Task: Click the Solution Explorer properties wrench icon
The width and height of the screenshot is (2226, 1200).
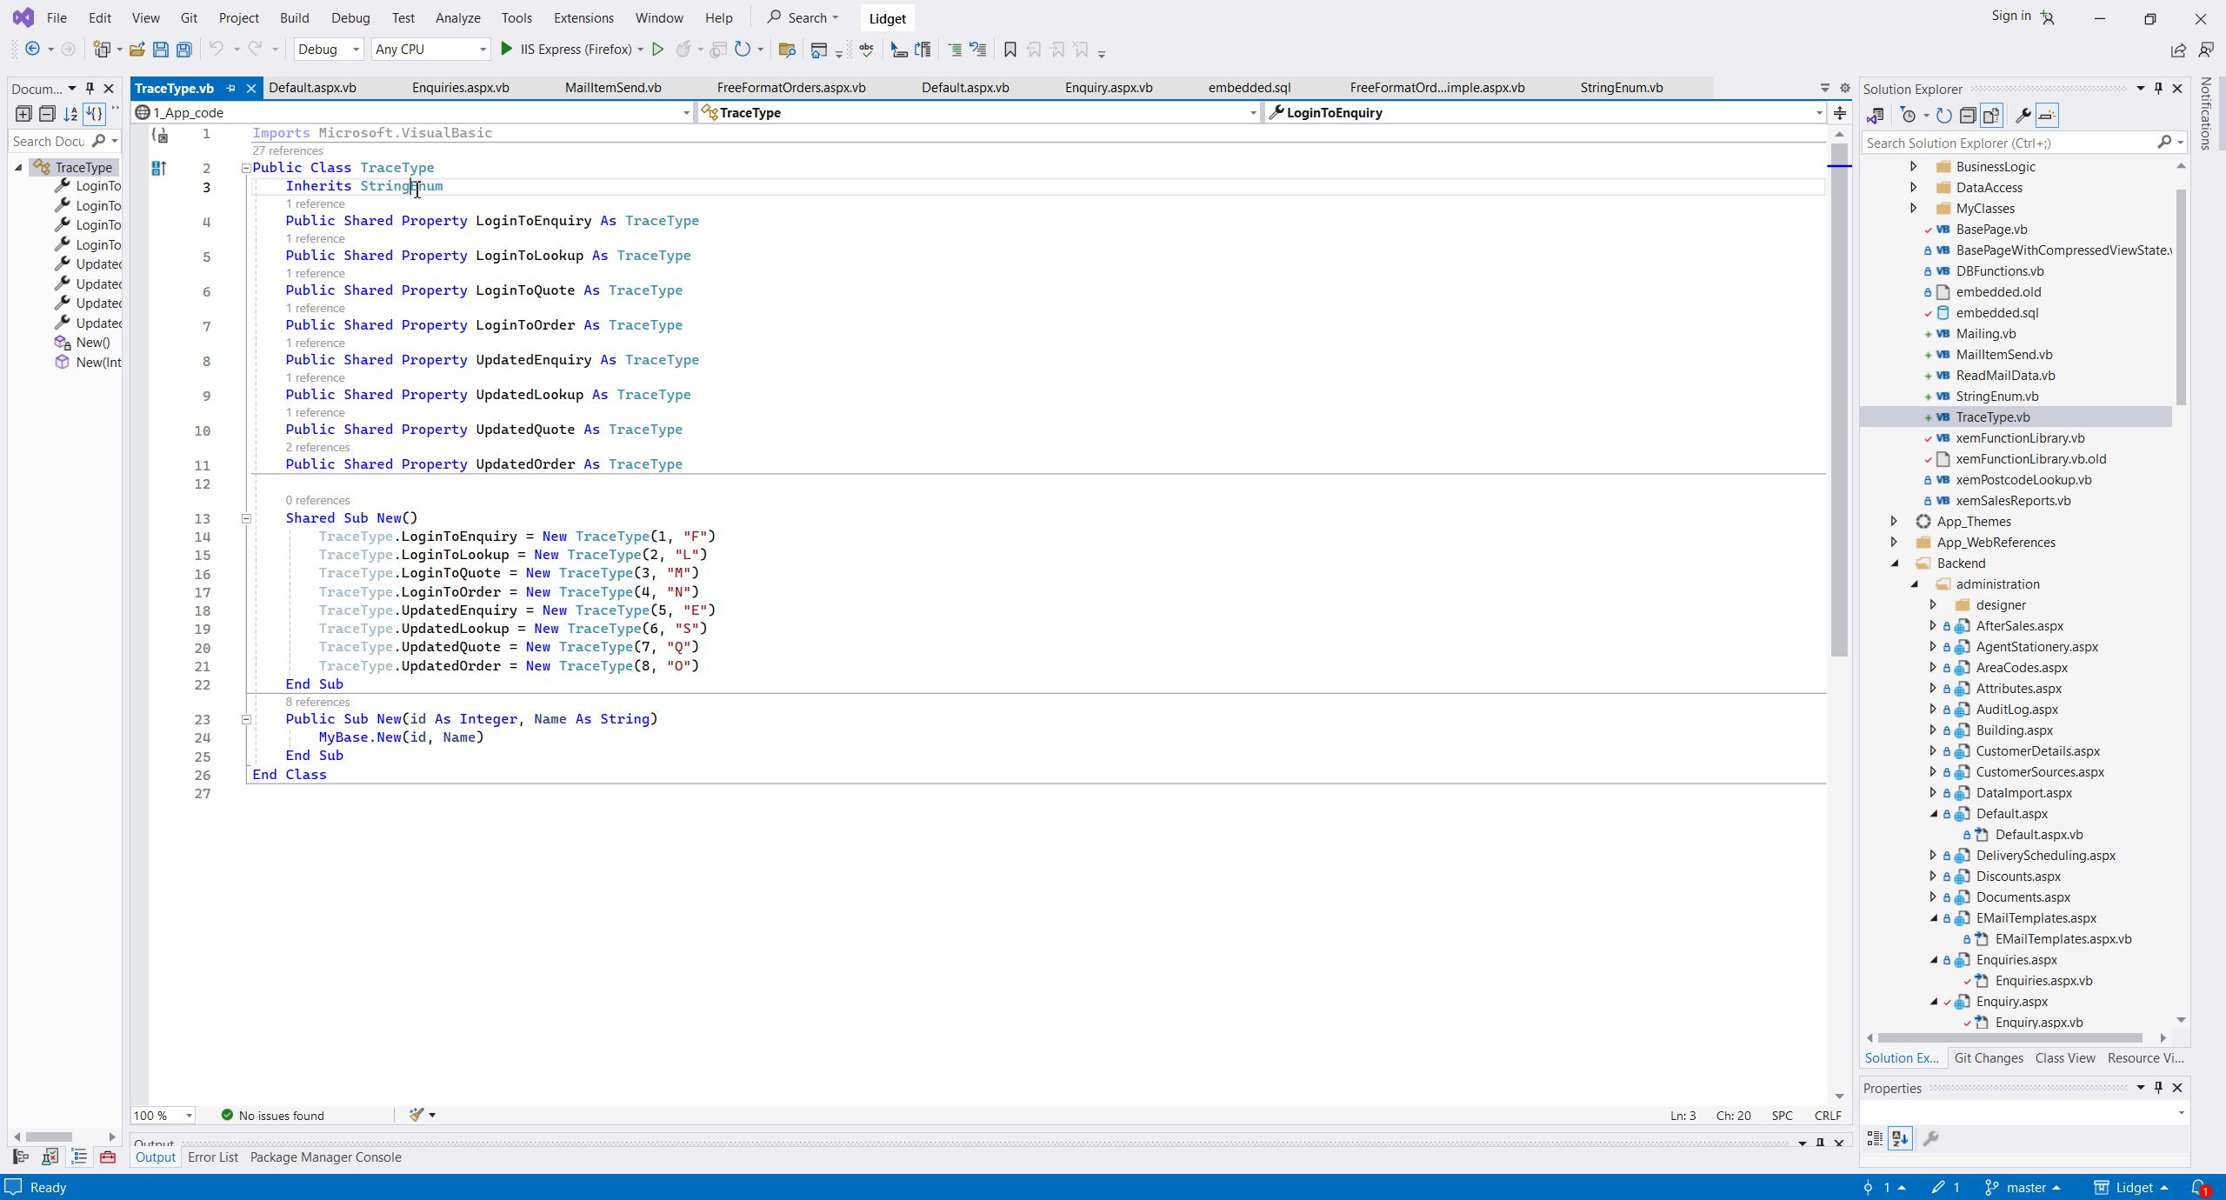Action: (x=2023, y=116)
